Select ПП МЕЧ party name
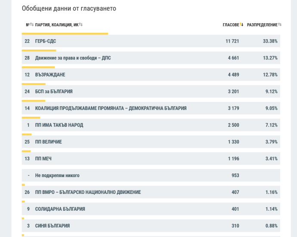The image size is (297, 237). pyautogui.click(x=43, y=159)
